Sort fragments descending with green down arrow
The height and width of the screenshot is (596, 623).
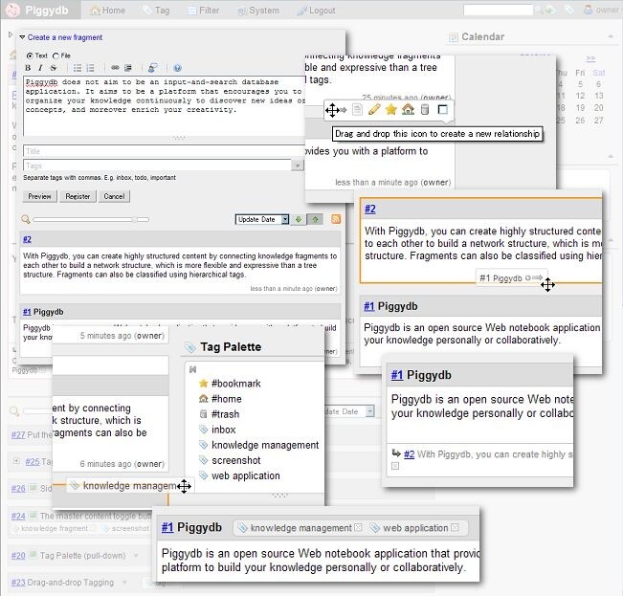pyautogui.click(x=299, y=219)
